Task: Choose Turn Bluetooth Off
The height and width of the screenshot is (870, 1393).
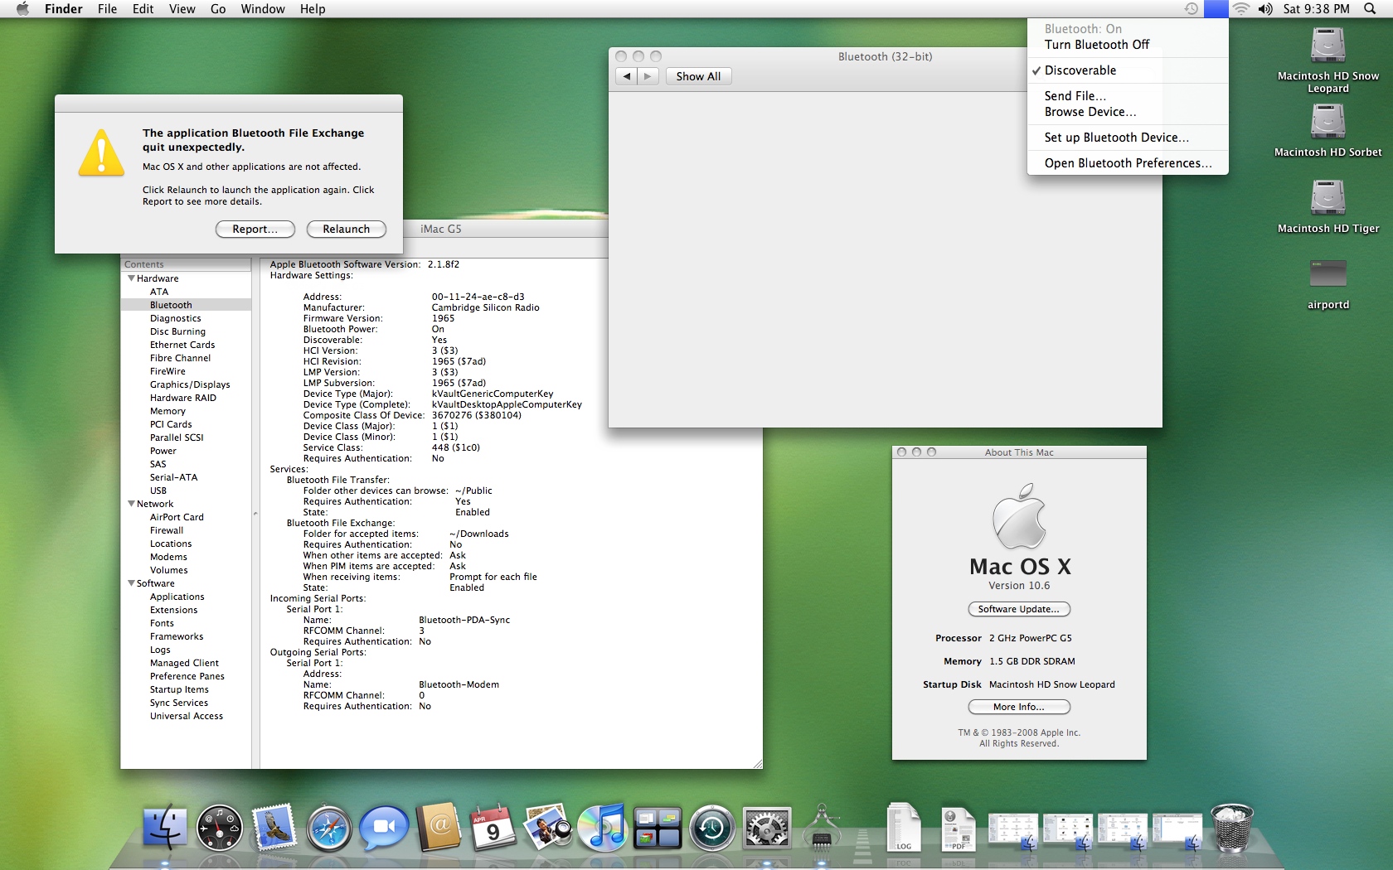Action: 1127,45
